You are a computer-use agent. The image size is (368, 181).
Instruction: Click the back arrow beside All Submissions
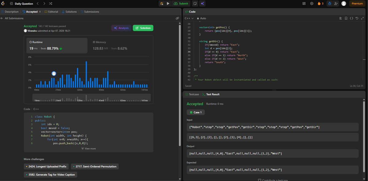tap(2, 18)
